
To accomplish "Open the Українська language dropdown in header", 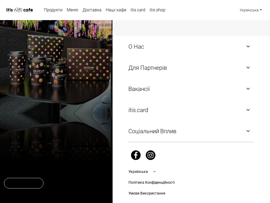I will click(x=251, y=10).
